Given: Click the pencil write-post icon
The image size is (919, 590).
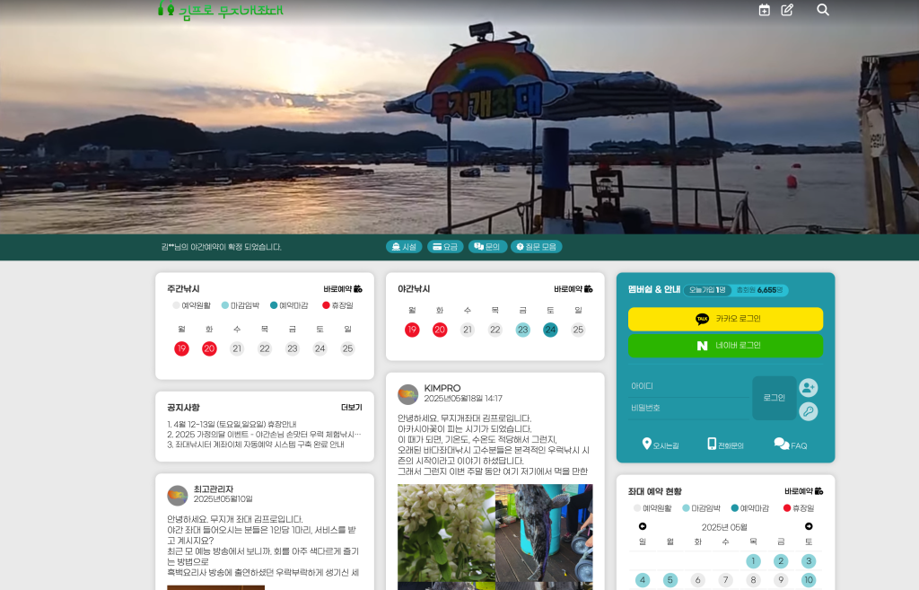Looking at the screenshot, I should tap(787, 10).
